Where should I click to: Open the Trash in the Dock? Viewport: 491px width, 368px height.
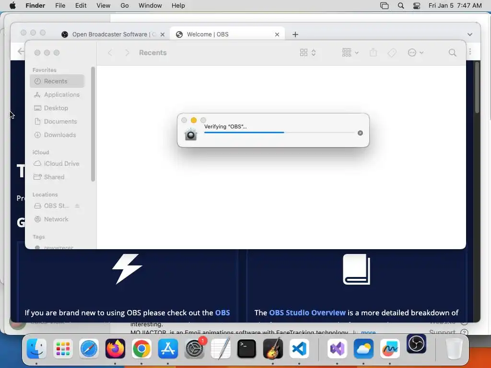454,349
